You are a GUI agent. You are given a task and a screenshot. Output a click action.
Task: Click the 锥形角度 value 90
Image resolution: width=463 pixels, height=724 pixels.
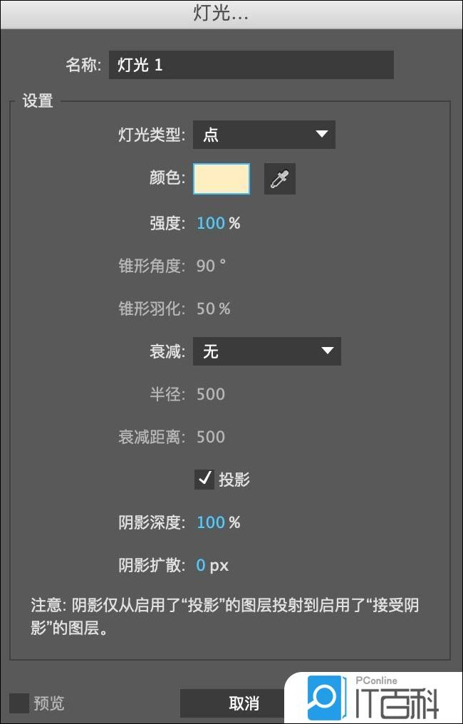206,266
